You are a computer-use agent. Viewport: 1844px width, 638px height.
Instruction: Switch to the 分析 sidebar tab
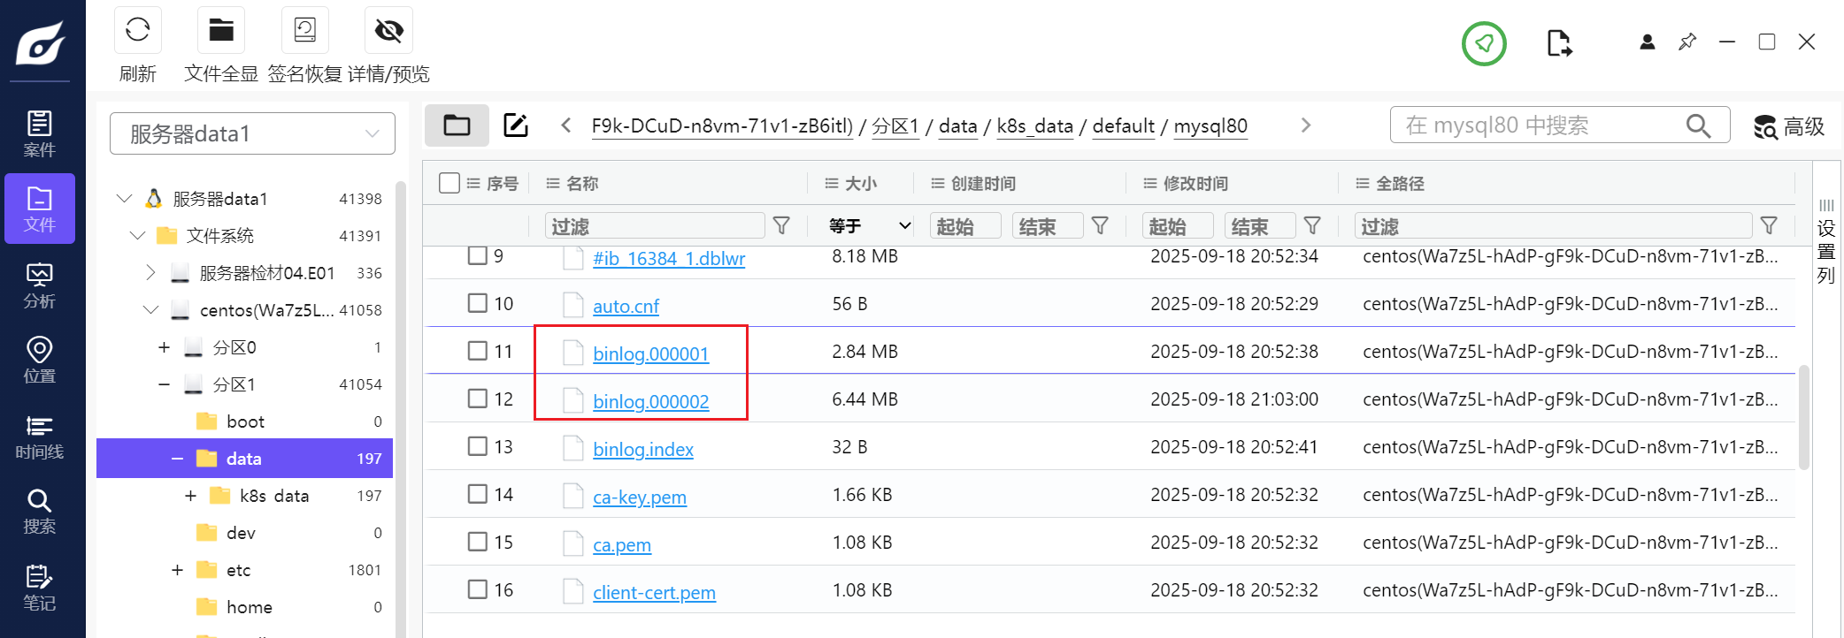[x=39, y=285]
